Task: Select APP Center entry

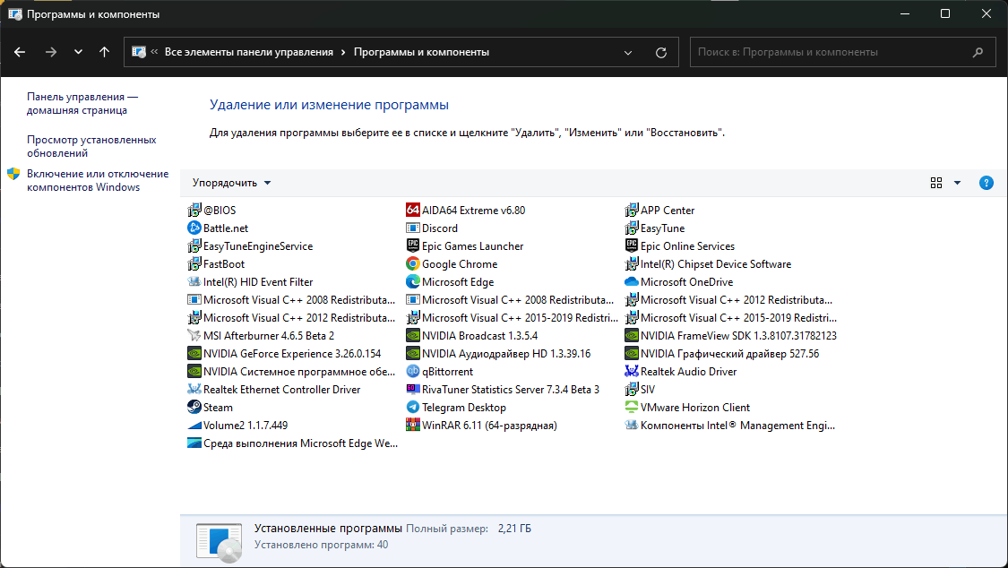Action: 659,211
